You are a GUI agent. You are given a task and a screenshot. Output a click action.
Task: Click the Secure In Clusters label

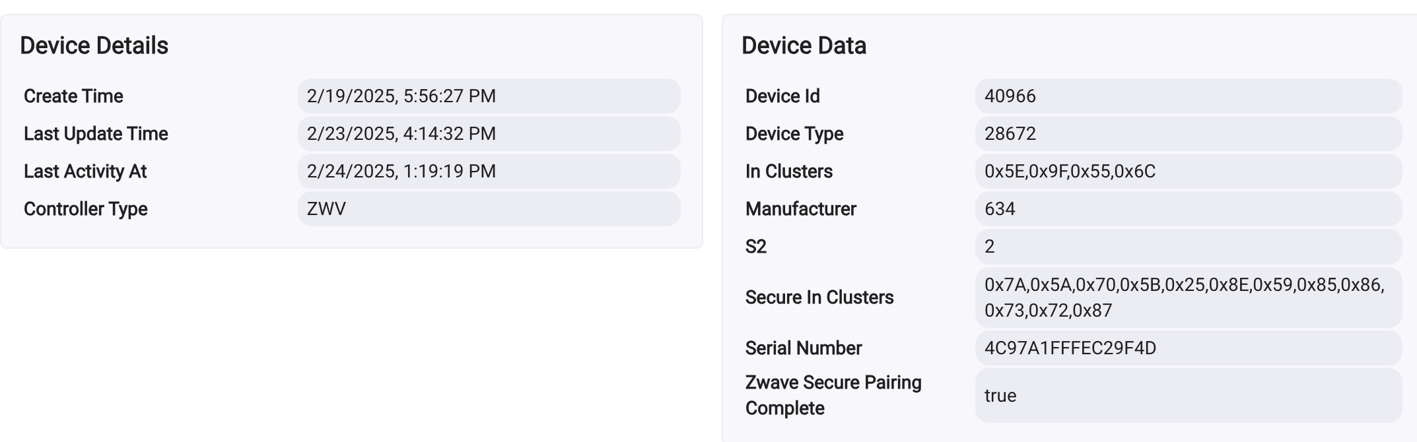tap(819, 298)
